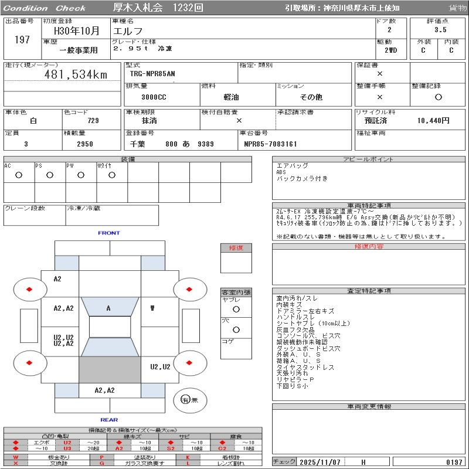This screenshot has width=469, height=469.
Task: Toggle the 整備記録 circle mark
Action: [438, 97]
